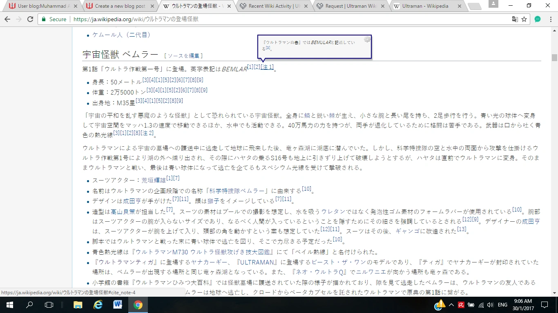Open the 荒垣輝雄 suit actor link
This screenshot has width=558, height=313.
(x=154, y=180)
